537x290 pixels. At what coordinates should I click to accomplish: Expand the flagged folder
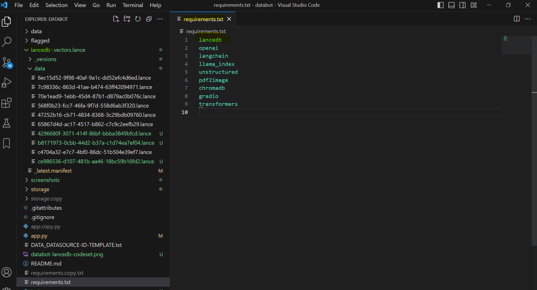(x=93, y=41)
